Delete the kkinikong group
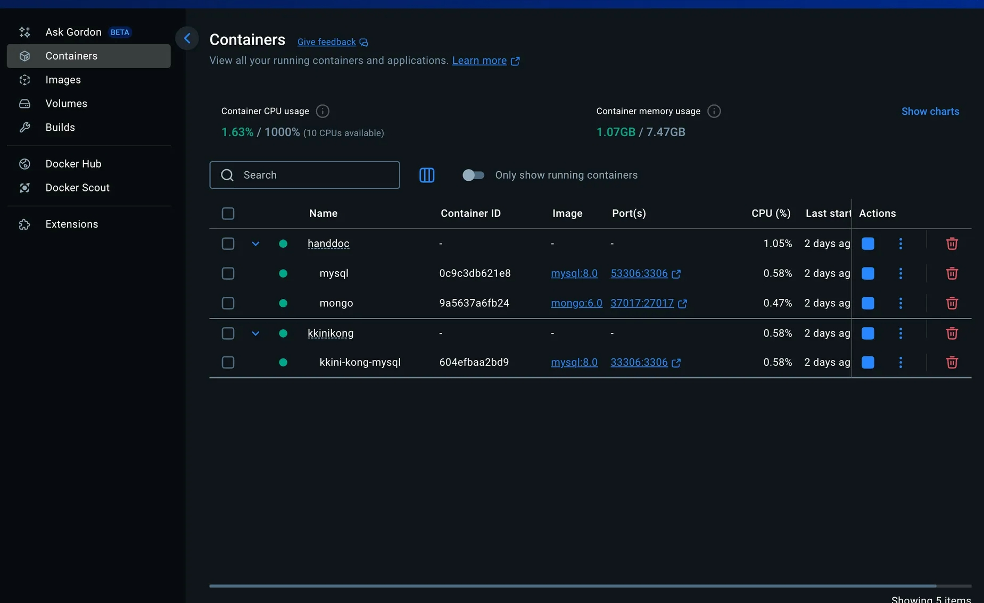The width and height of the screenshot is (984, 603). tap(952, 333)
